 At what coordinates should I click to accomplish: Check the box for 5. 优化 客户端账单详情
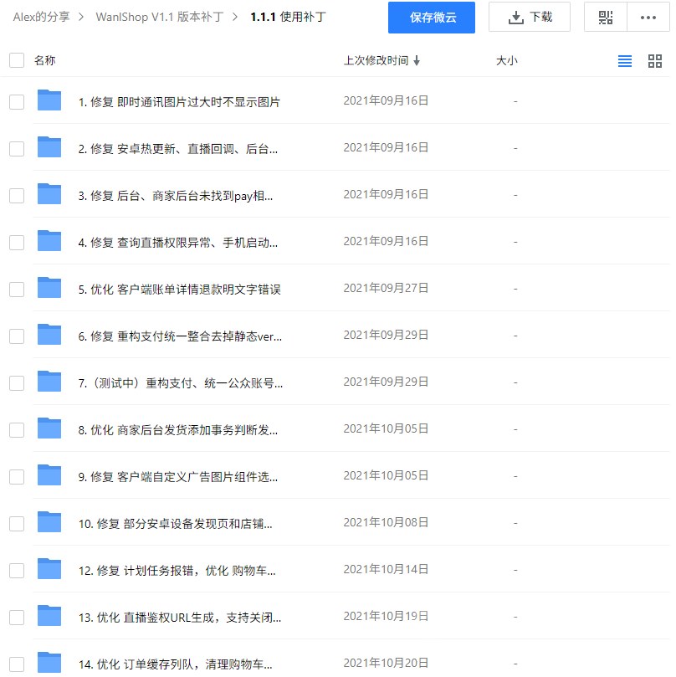click(x=17, y=290)
